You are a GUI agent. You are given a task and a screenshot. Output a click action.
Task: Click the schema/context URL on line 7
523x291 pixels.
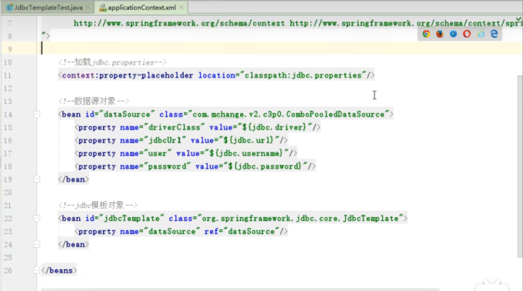coord(179,23)
